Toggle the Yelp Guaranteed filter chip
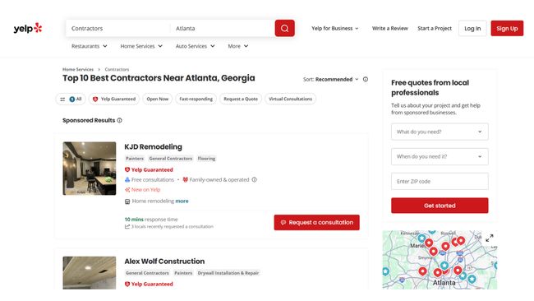Viewport: 534px width, 301px height. click(114, 100)
